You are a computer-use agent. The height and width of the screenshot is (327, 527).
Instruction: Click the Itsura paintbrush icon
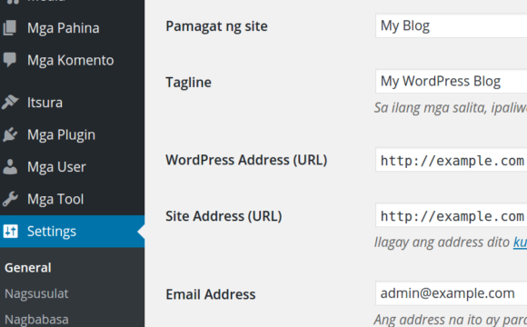tap(10, 102)
